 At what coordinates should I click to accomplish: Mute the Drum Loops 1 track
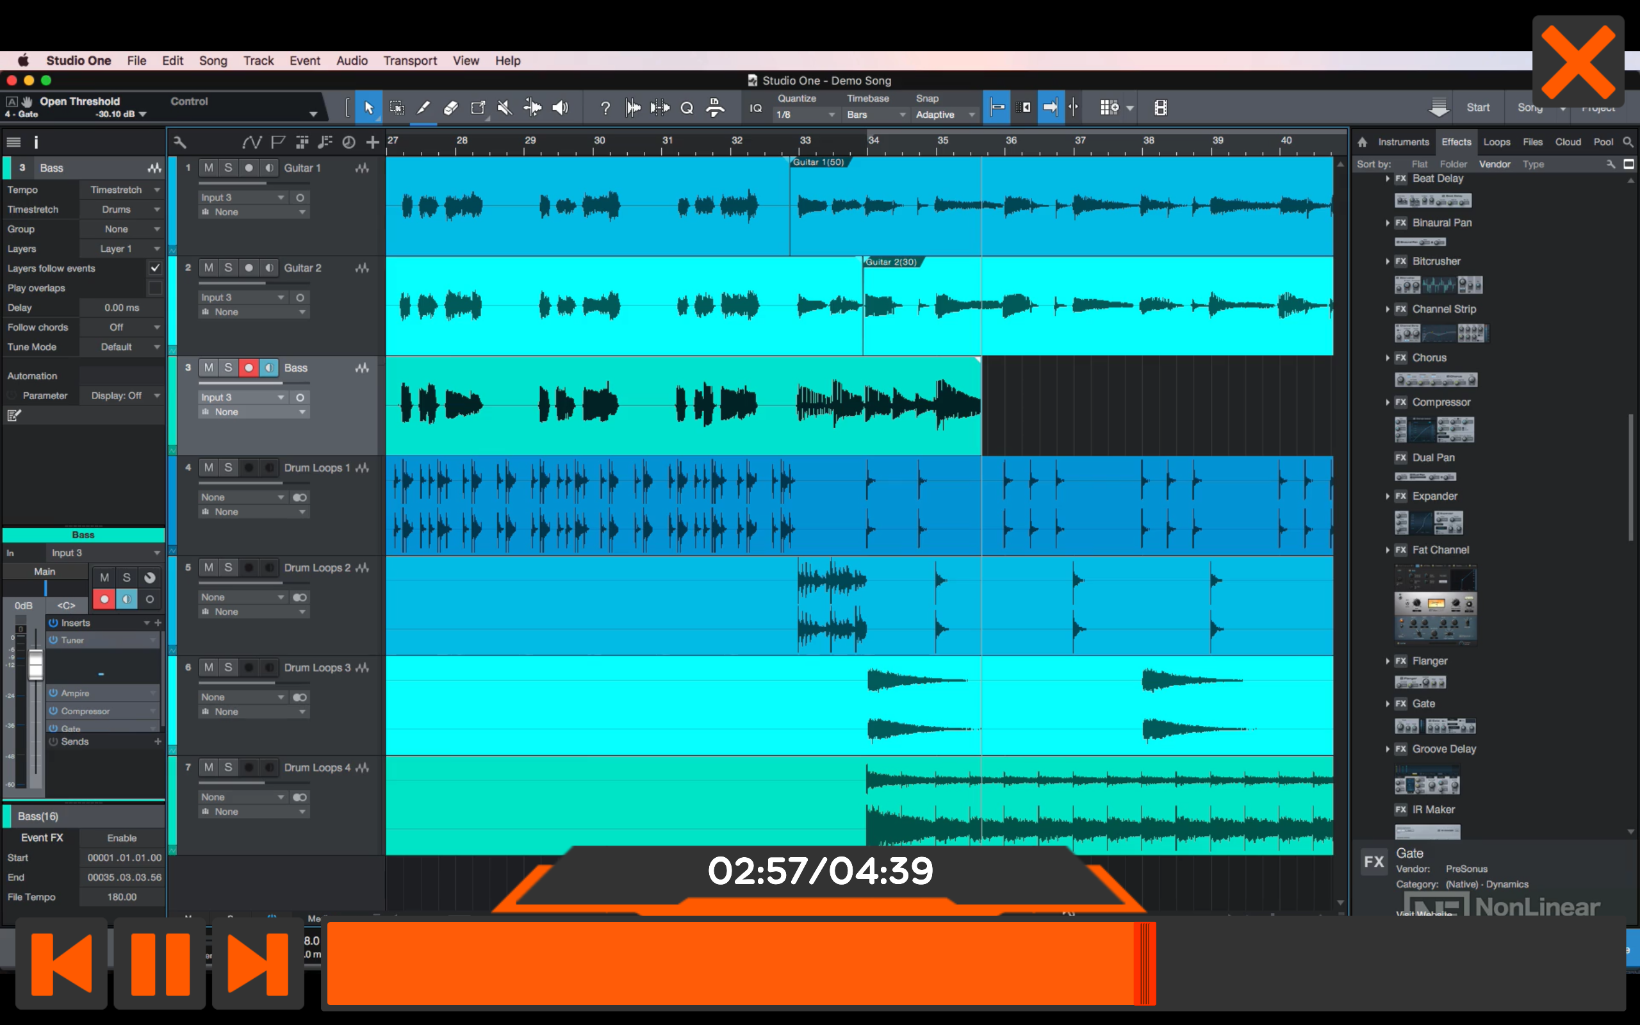209,468
